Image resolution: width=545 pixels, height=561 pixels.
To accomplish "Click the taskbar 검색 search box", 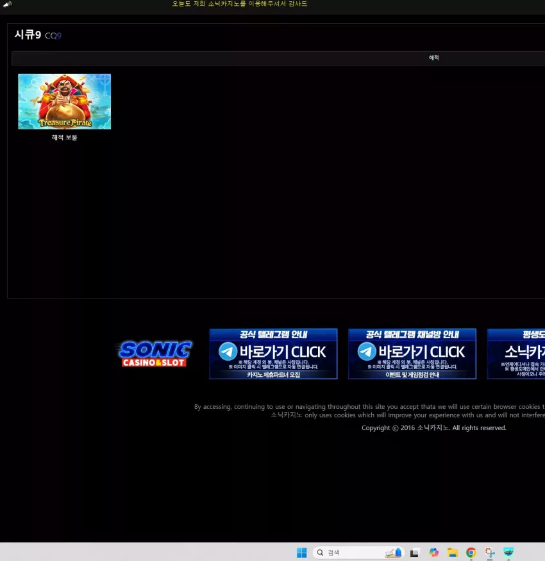I will point(358,553).
